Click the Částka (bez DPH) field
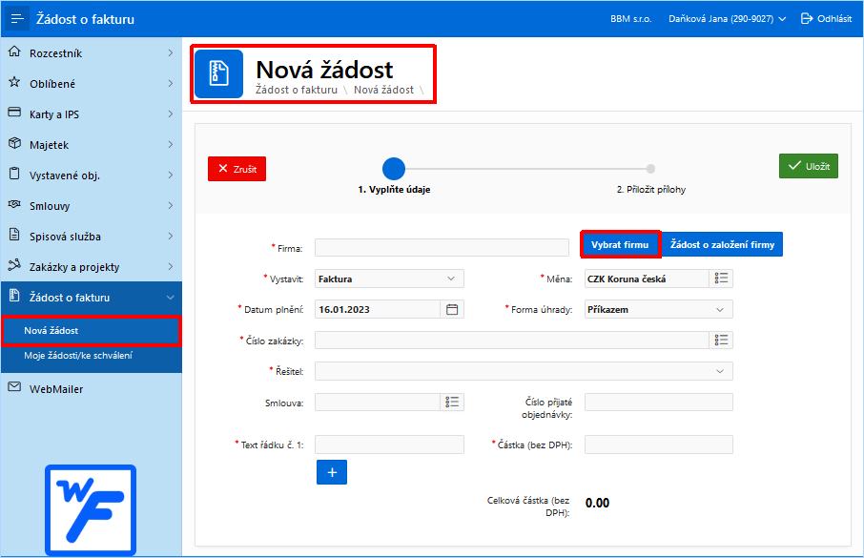 658,444
